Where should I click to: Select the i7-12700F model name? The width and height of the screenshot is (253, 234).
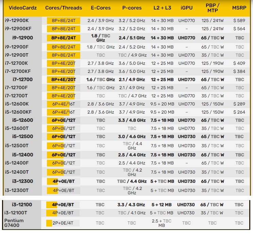point(16,87)
